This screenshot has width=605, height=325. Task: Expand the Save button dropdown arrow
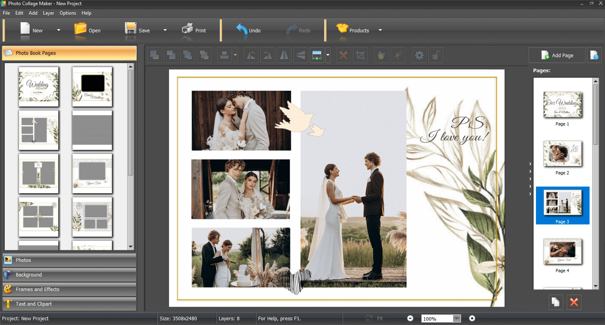coord(165,30)
